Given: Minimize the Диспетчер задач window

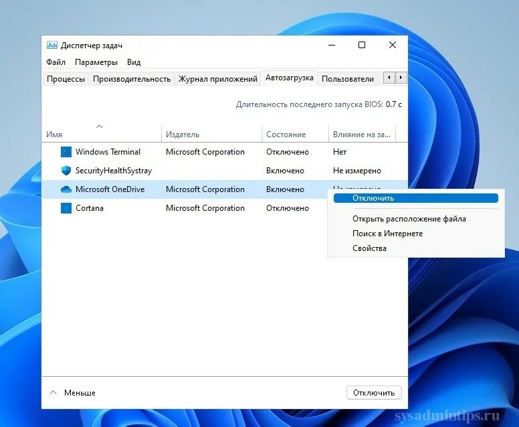Looking at the screenshot, I should tap(332, 45).
